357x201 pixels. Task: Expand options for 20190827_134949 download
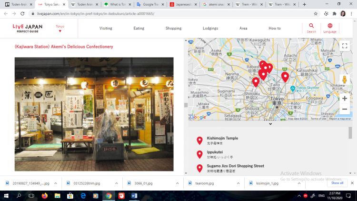coord(56,183)
